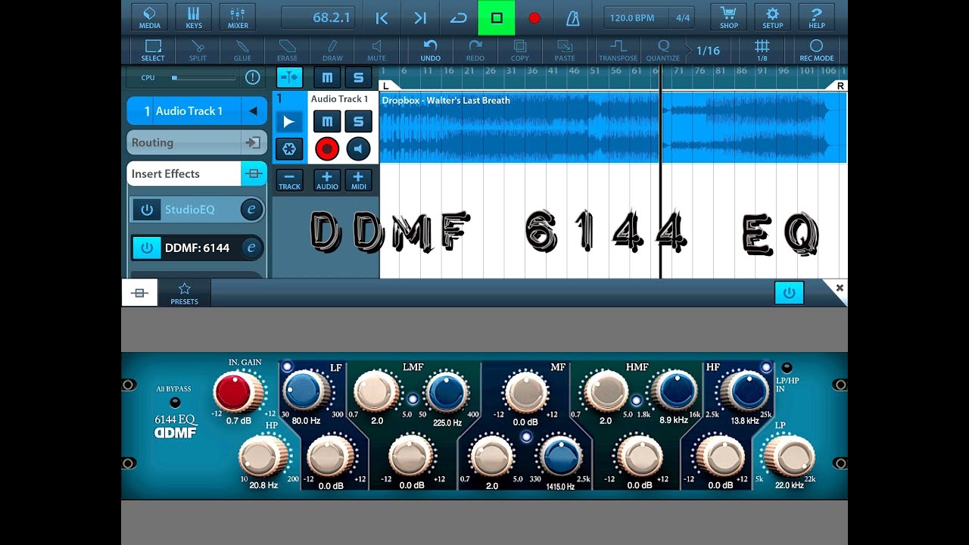Select the MUTE tool in the toolbar
This screenshot has height=545, width=969.
tap(377, 50)
